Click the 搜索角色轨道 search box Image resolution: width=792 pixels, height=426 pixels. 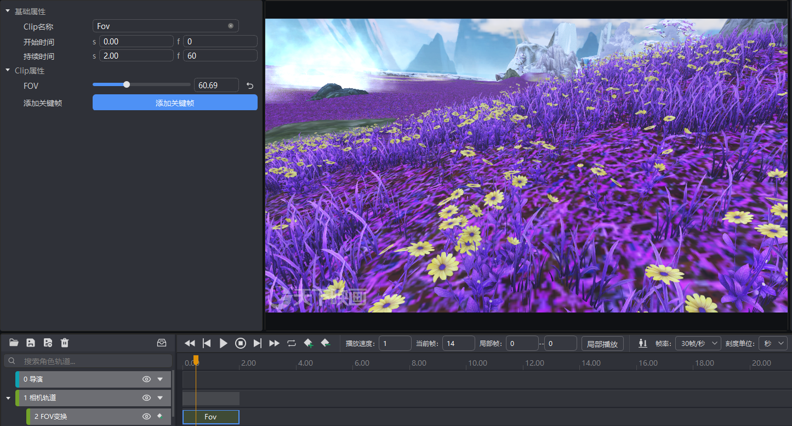click(88, 361)
